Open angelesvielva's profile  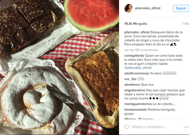[x=135, y=90]
